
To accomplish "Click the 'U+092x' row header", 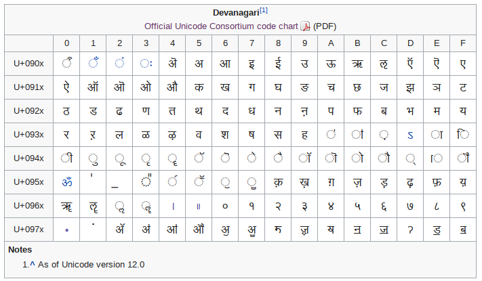I will [28, 111].
